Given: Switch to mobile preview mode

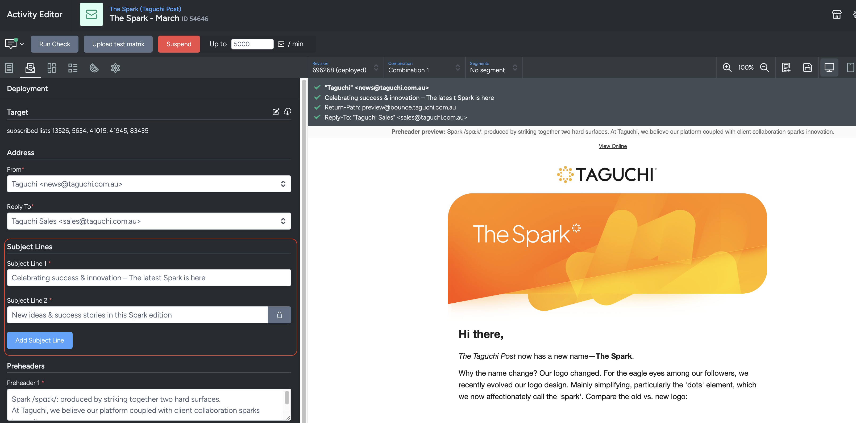Looking at the screenshot, I should (x=851, y=67).
